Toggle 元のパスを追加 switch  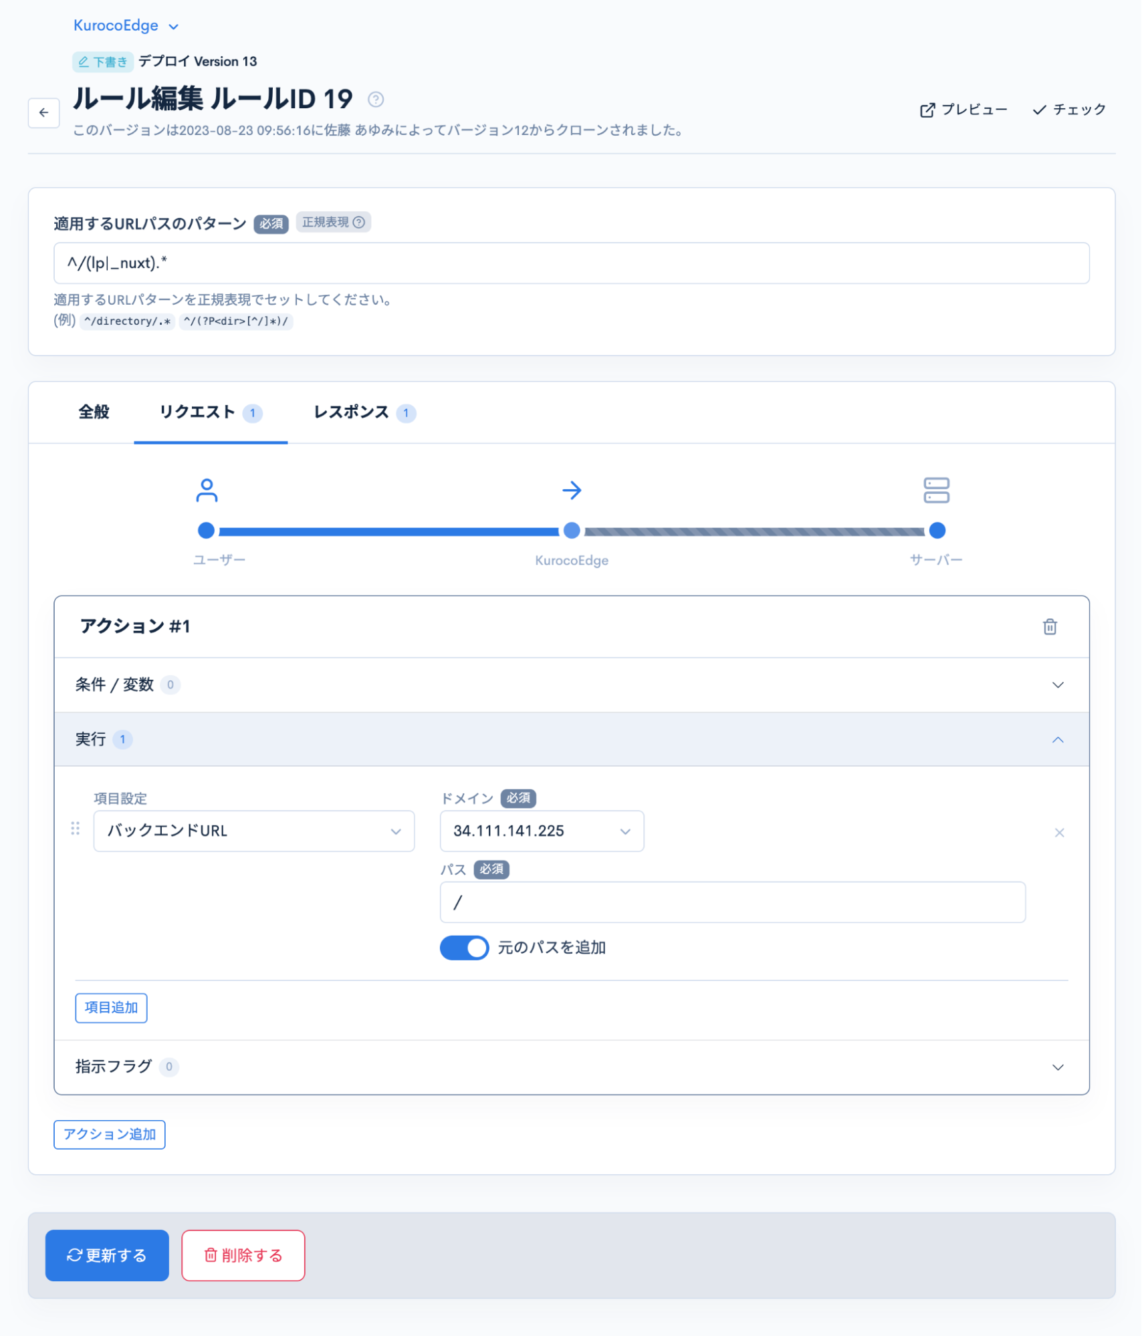click(x=464, y=947)
